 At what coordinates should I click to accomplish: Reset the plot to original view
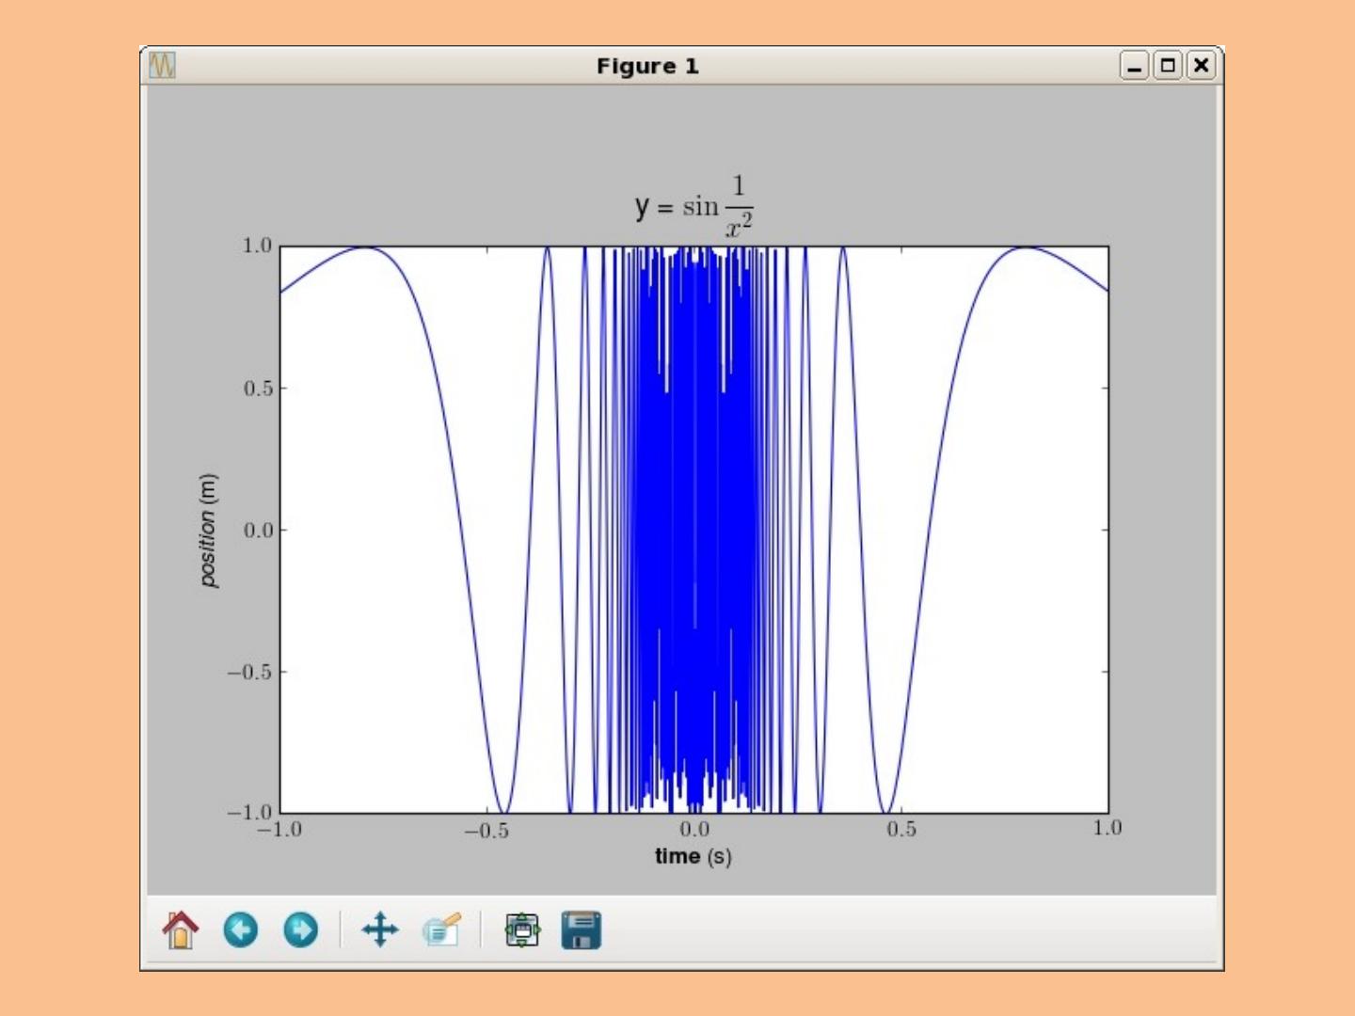pos(181,930)
